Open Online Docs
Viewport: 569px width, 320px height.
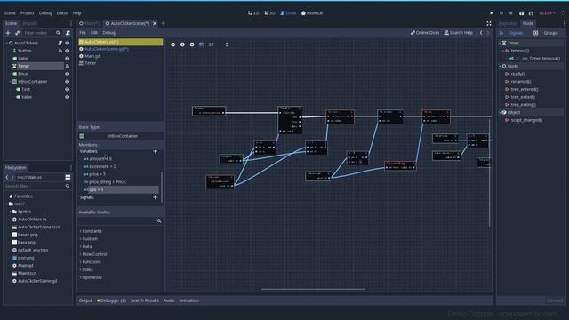point(425,33)
